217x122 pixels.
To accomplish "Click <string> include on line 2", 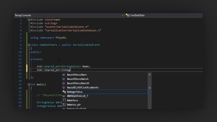I will click(51, 23).
